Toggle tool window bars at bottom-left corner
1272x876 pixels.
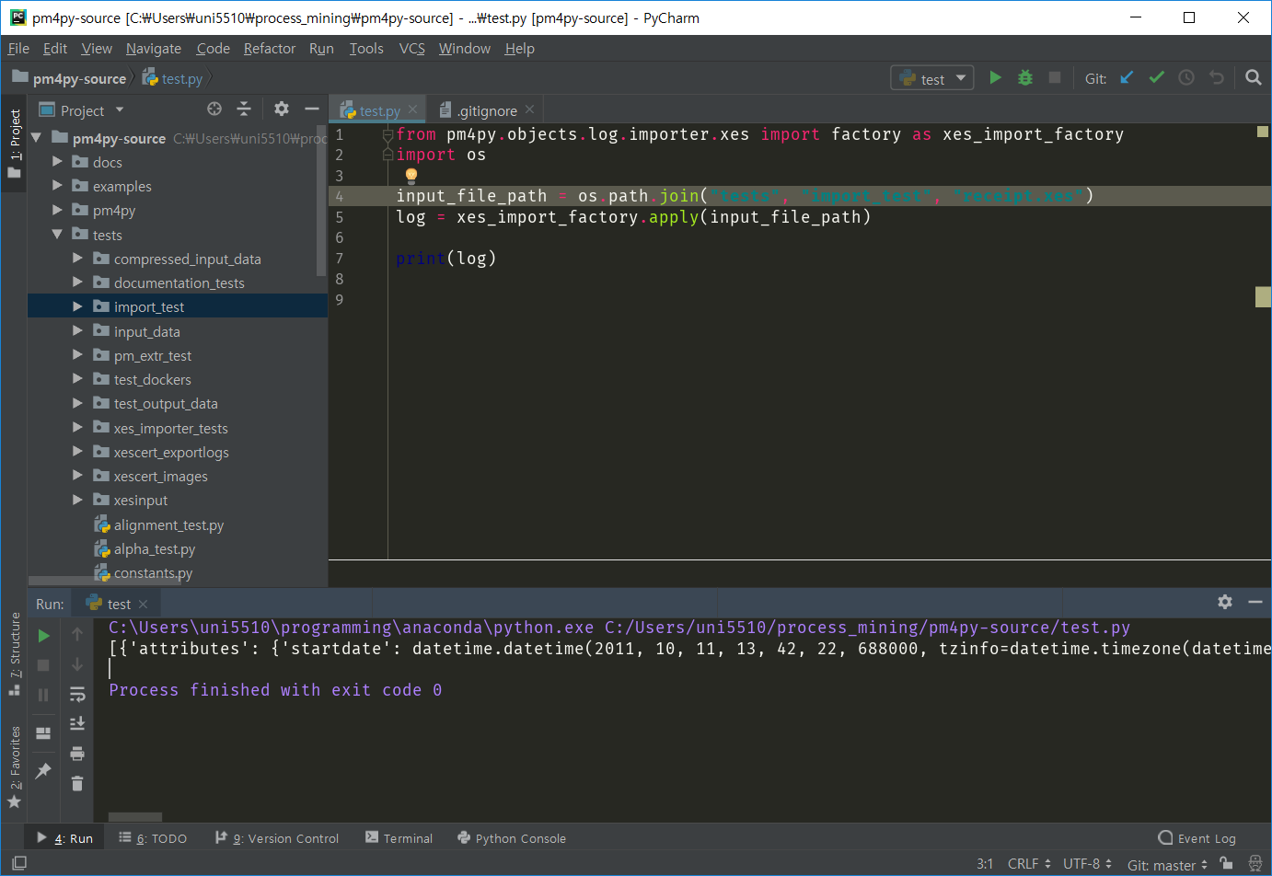18,863
